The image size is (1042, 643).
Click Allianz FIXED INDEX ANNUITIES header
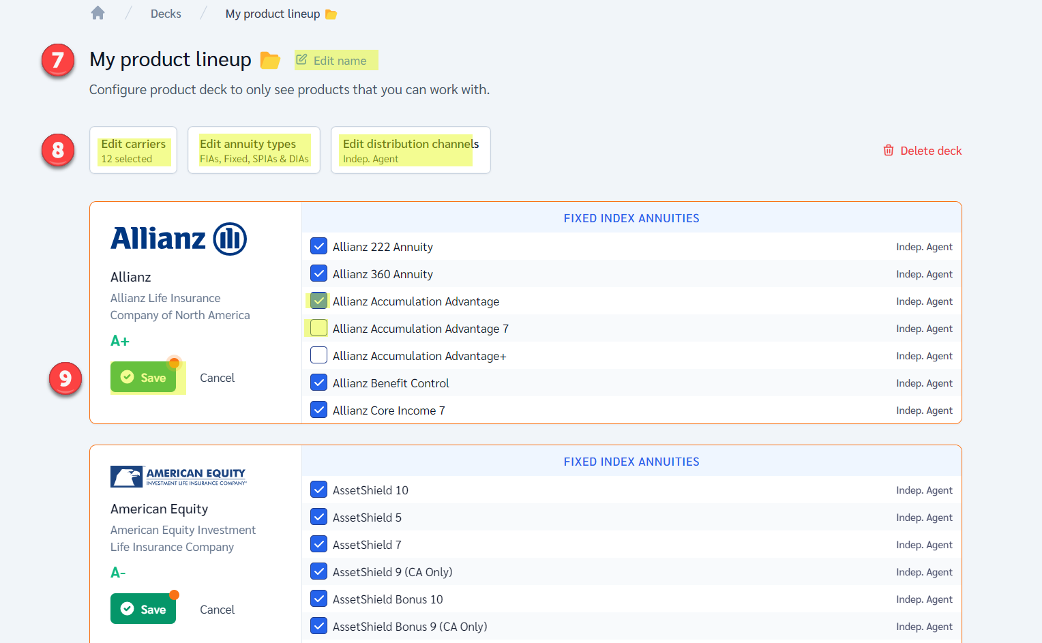point(631,218)
